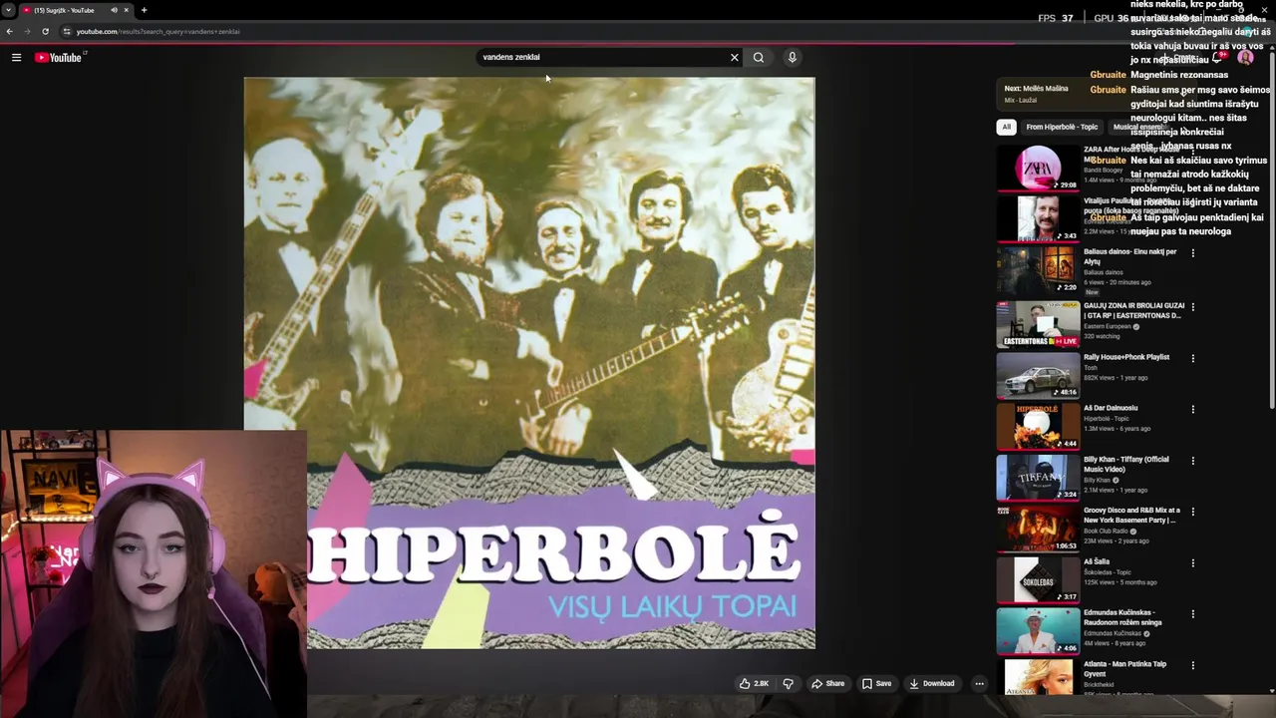Click Eastern European channel name
1276x718 pixels.
point(1108,327)
